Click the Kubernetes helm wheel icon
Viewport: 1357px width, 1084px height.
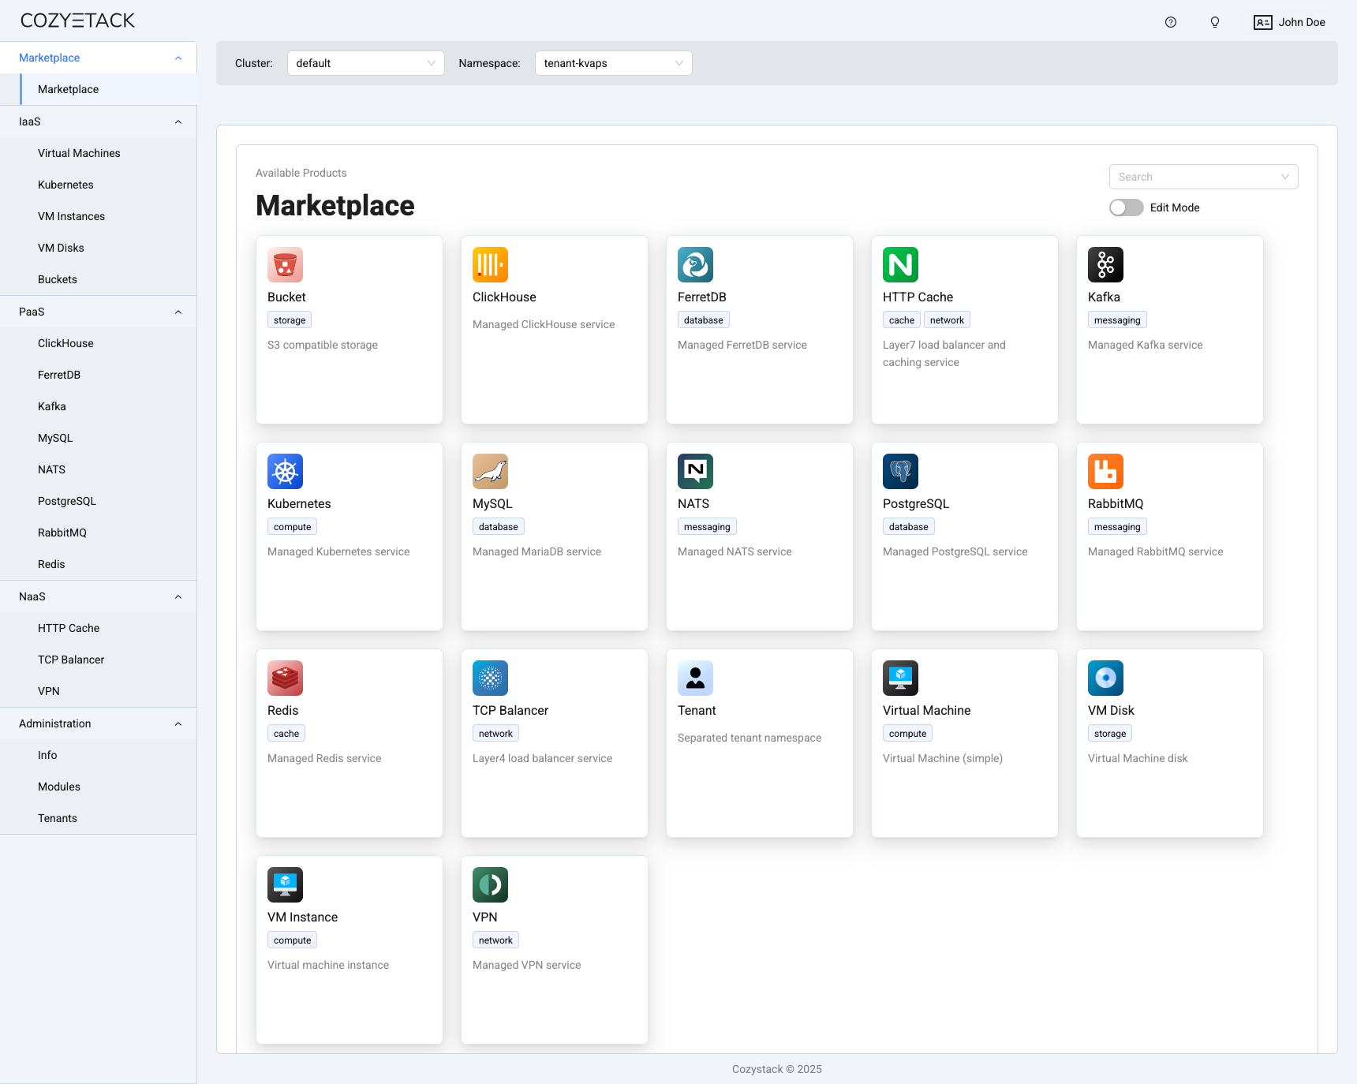[x=285, y=472]
